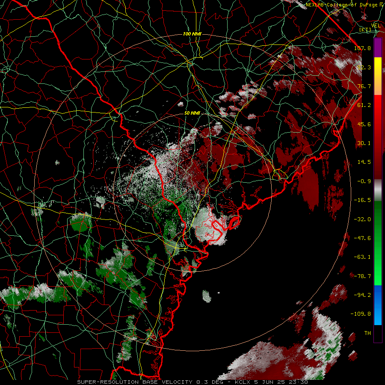The height and width of the screenshot is (385, 385).
Task: Click the 100 NMI range ring label
Action: (x=192, y=34)
